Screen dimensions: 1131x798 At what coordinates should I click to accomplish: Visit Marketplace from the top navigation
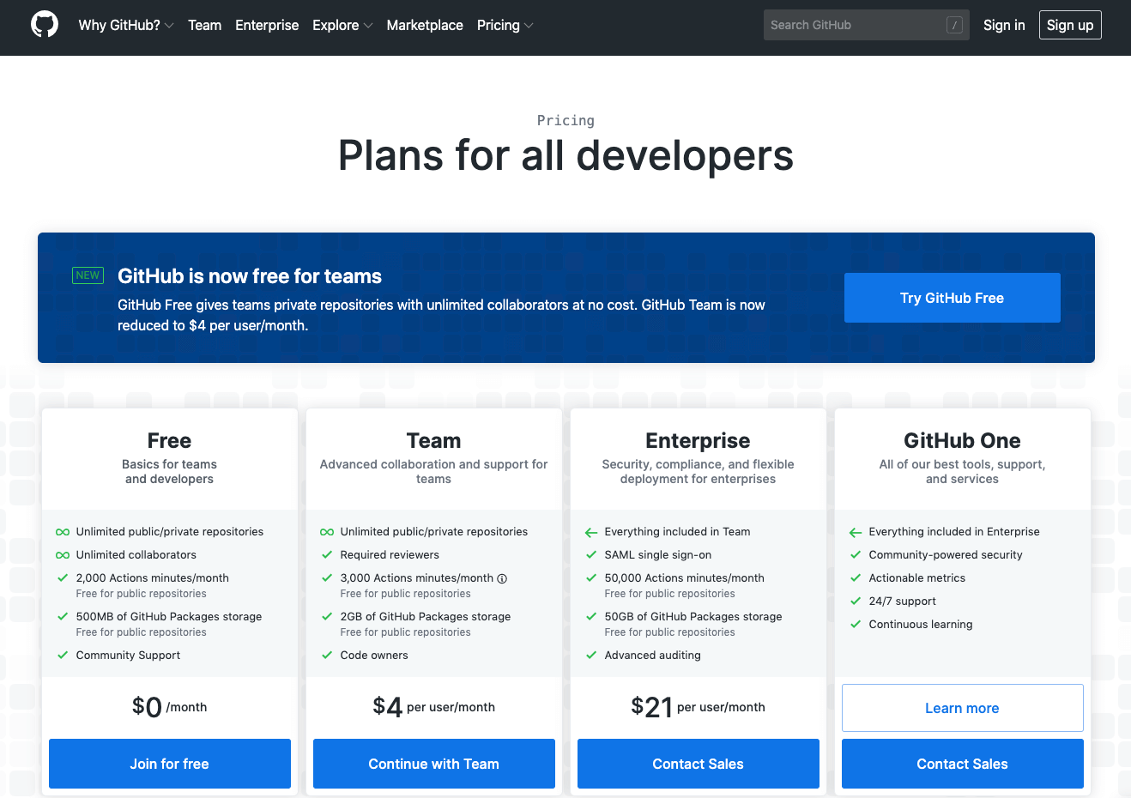click(425, 26)
